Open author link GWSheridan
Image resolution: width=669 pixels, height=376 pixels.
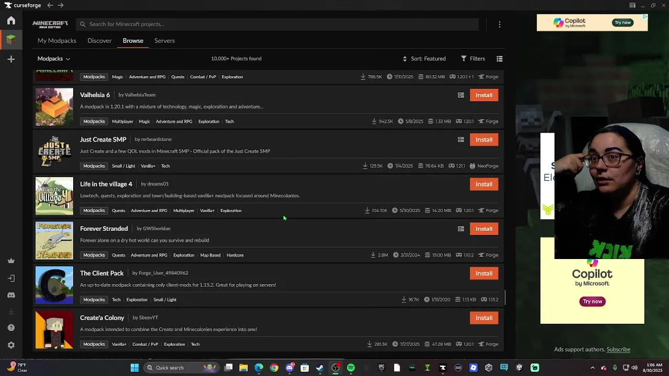coord(157,229)
